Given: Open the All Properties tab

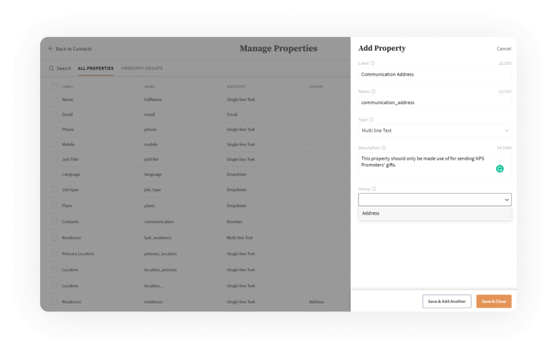Looking at the screenshot, I should coord(96,68).
